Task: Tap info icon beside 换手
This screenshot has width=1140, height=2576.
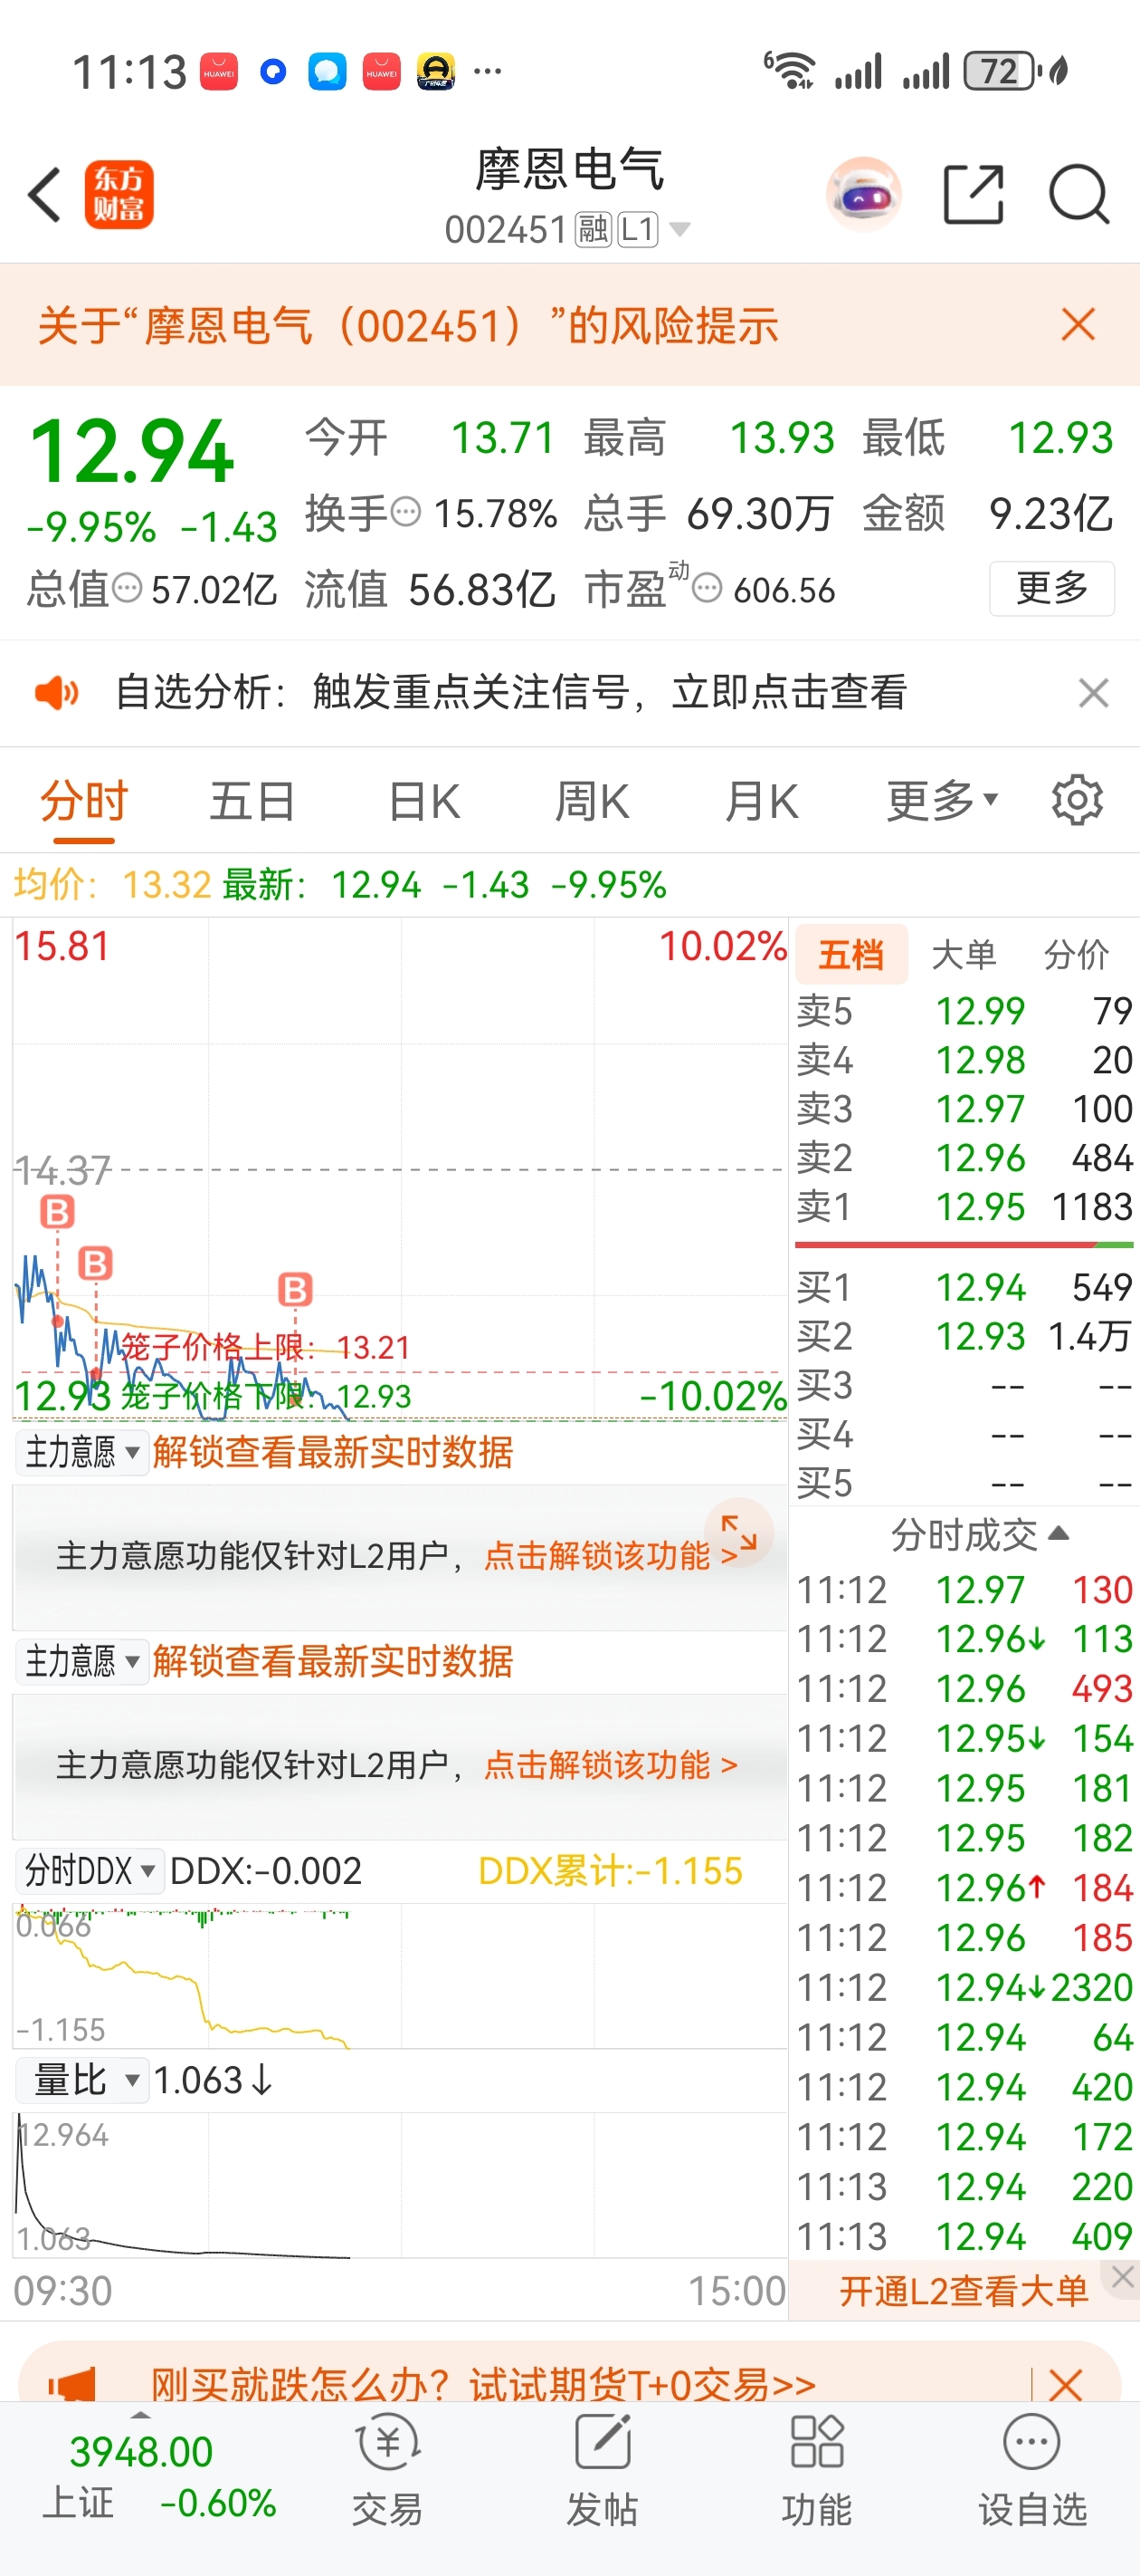Action: pyautogui.click(x=405, y=513)
